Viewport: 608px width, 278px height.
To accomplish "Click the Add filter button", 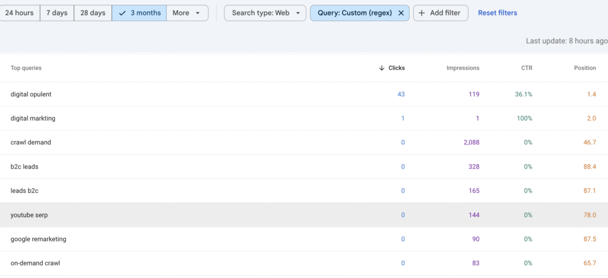I will point(441,13).
